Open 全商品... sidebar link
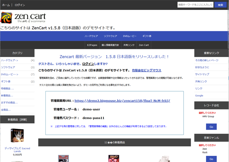 click(x=6, y=110)
